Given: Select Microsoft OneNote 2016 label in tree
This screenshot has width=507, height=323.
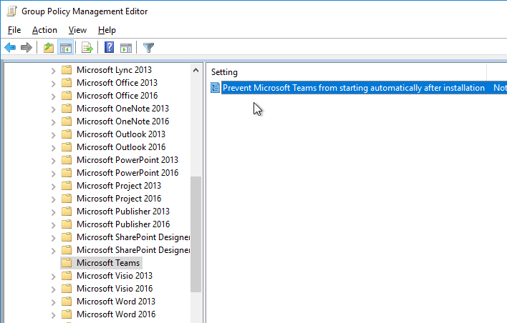Looking at the screenshot, I should point(123,121).
